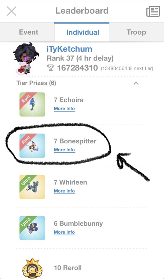Tap the Echoira Epic prize icon
Image resolution: width=164 pixels, height=279 pixels.
click(32, 104)
